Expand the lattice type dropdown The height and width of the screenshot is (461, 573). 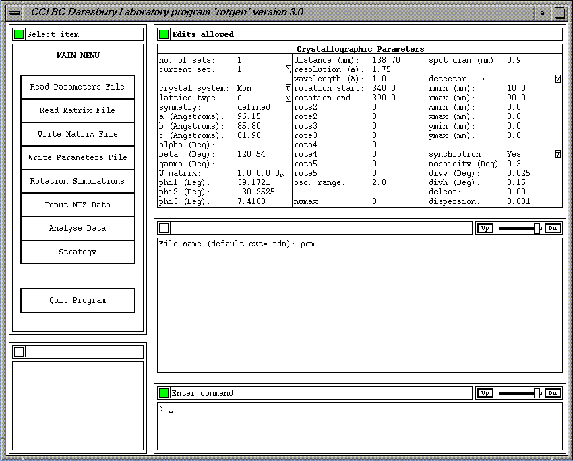289,98
